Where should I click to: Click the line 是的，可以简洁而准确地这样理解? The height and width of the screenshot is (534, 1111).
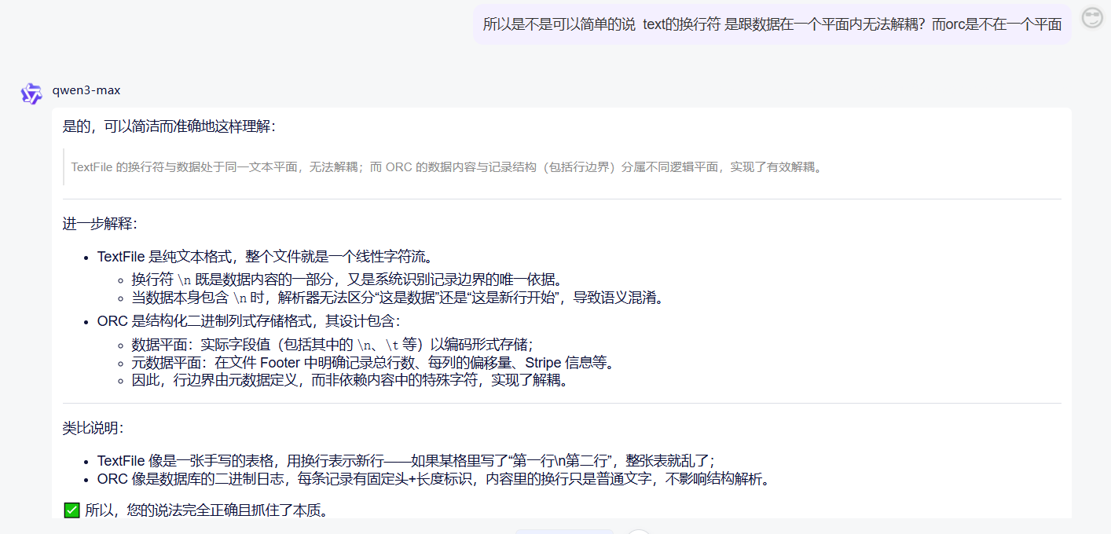pyautogui.click(x=169, y=126)
